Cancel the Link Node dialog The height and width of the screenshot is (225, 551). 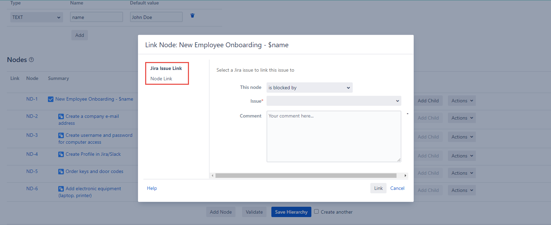(x=397, y=188)
